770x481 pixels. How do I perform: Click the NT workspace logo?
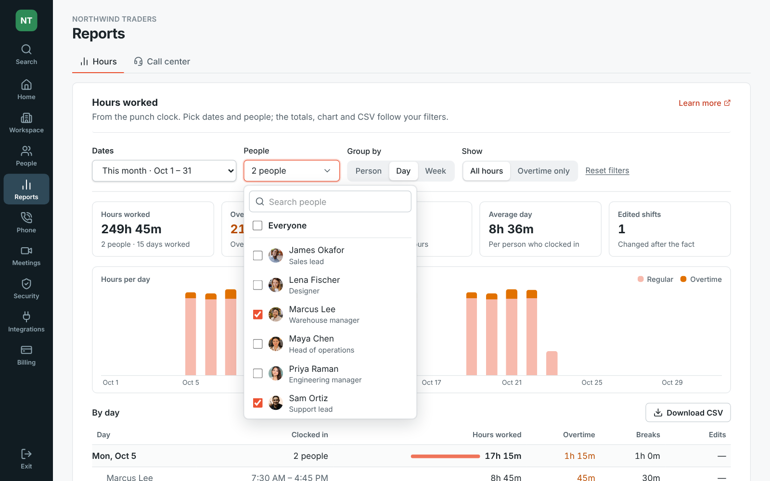pos(26,21)
